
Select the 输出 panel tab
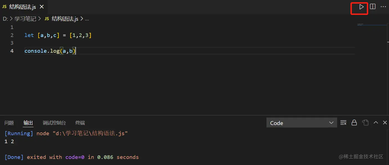point(28,123)
